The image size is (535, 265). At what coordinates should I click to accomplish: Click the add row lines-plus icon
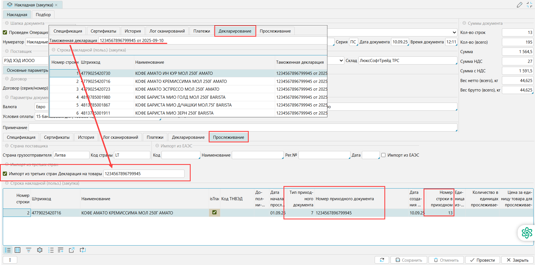click(x=61, y=250)
